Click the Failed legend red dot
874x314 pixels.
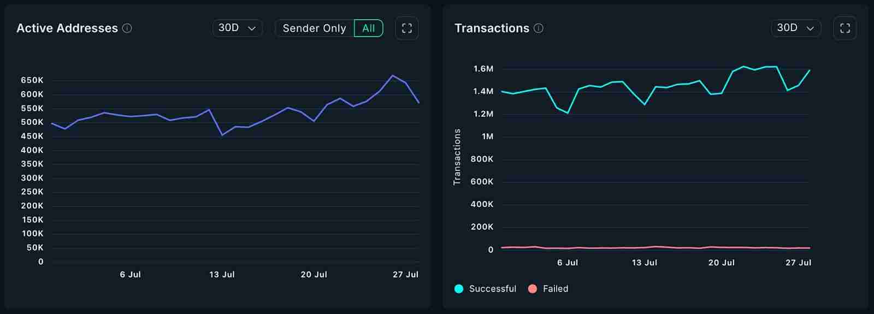[x=533, y=289]
